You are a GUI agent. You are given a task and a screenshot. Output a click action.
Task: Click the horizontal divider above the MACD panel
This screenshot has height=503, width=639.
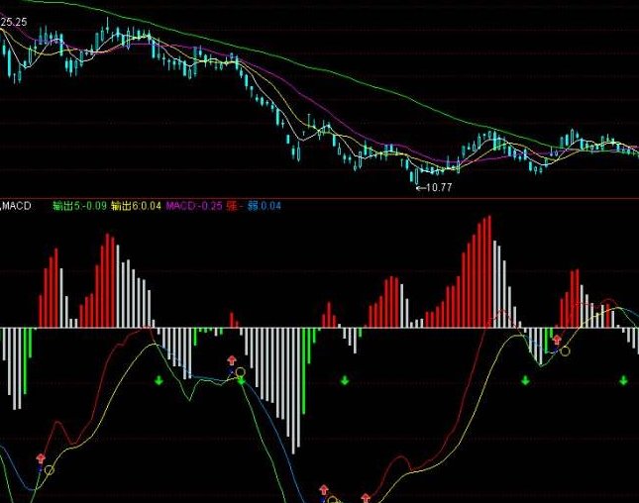point(319,198)
